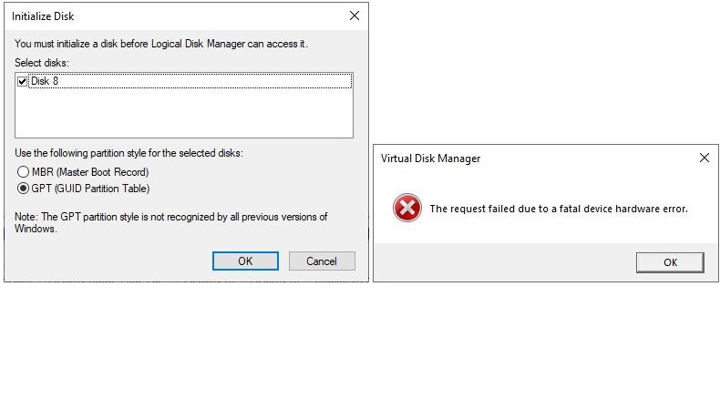Viewport: 720px width, 399px height.
Task: Click 'Use the following partition style' label
Action: pos(129,153)
